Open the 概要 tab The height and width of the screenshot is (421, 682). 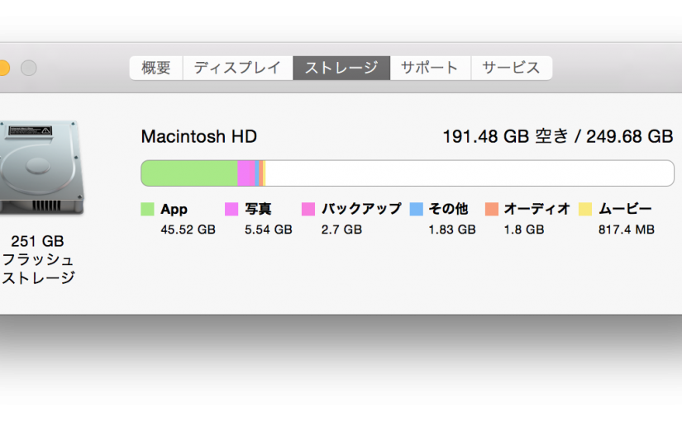[155, 68]
